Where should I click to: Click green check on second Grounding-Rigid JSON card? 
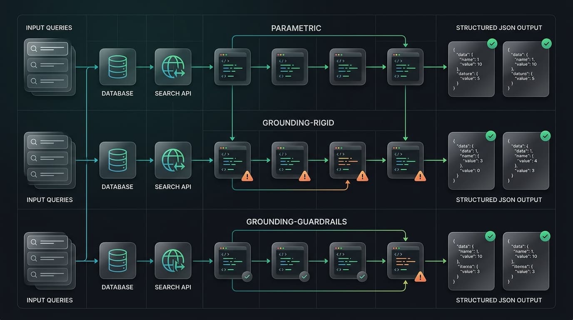point(546,135)
